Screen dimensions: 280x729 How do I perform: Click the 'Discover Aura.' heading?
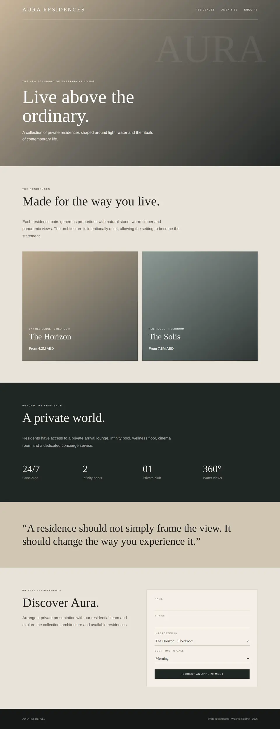pyautogui.click(x=61, y=603)
